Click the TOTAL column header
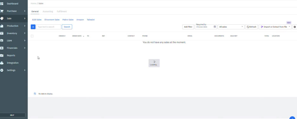 pos(267,36)
